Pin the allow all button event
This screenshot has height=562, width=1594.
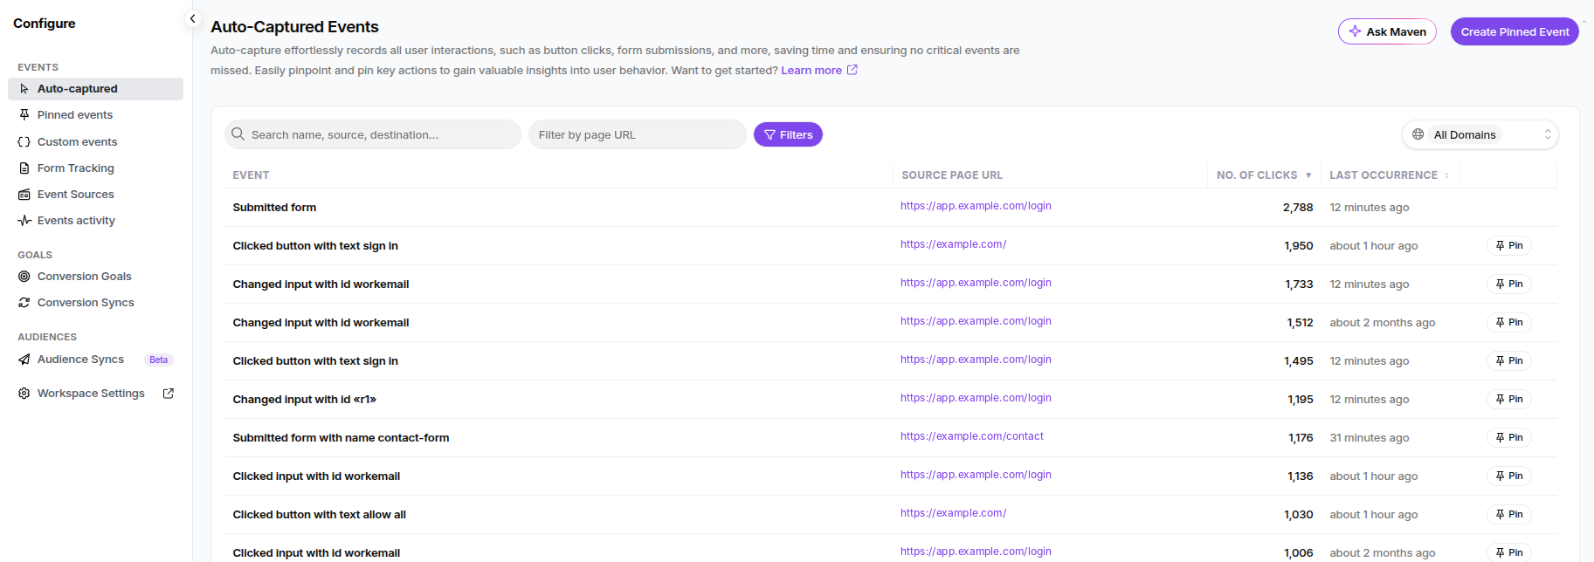coord(1509,515)
